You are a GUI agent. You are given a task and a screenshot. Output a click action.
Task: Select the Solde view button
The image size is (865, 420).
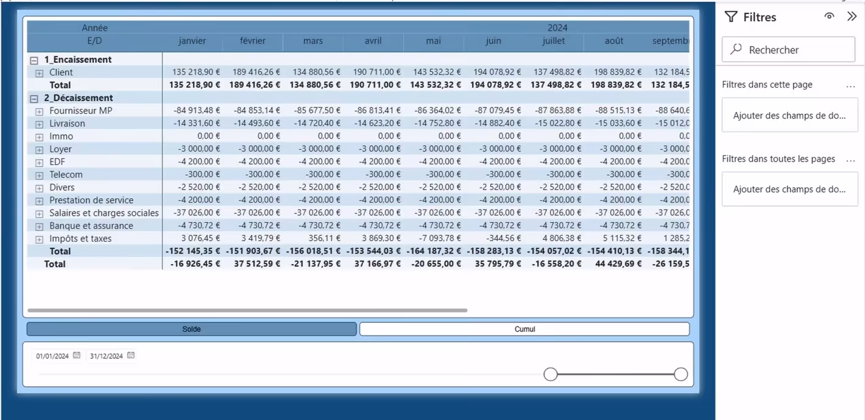(x=191, y=329)
